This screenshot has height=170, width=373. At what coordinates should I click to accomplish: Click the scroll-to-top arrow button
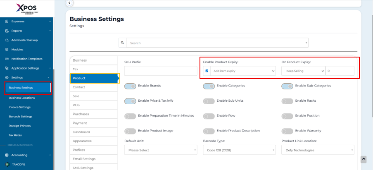(x=363, y=159)
